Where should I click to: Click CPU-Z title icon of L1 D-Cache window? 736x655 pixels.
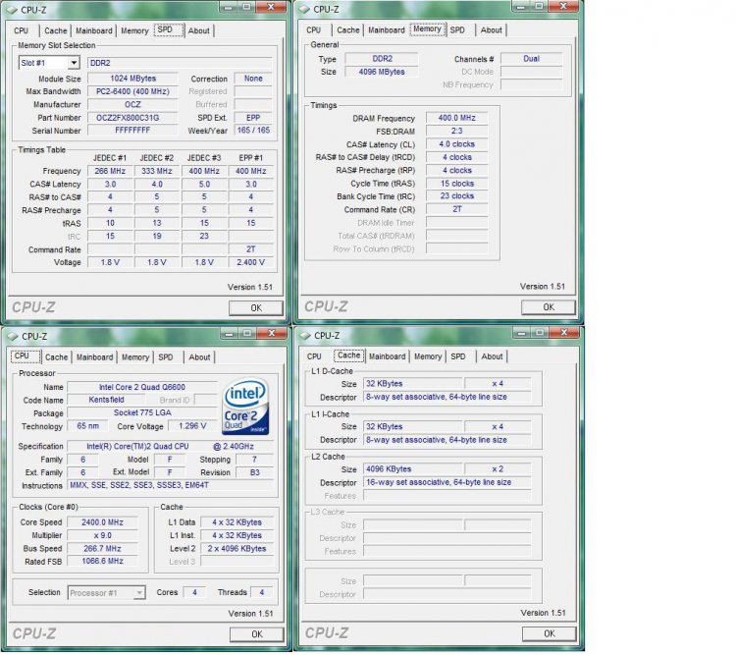[305, 336]
